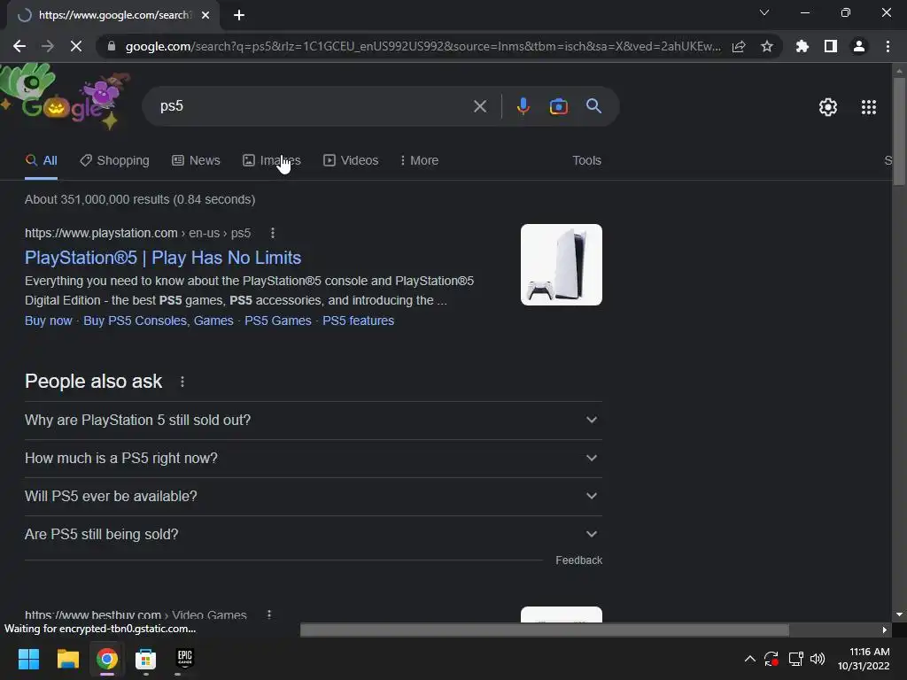Select the All results tab
907x680 pixels.
point(41,160)
